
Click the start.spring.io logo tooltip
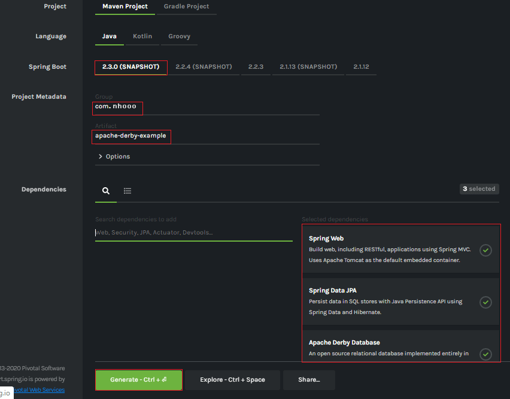coord(6,392)
